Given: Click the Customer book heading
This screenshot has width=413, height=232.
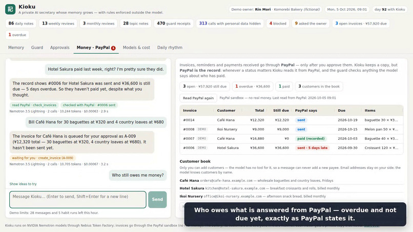Looking at the screenshot, I should (x=195, y=161).
